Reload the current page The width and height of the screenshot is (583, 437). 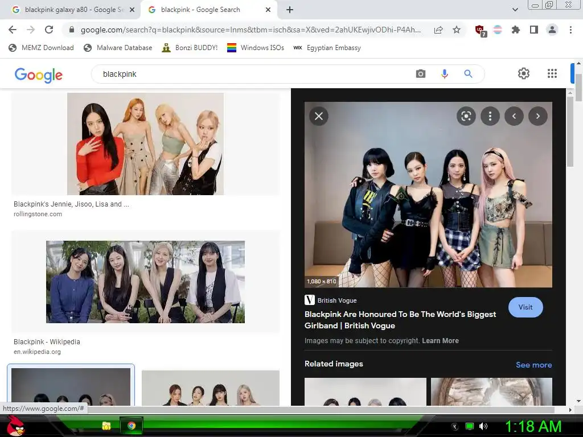coord(49,30)
